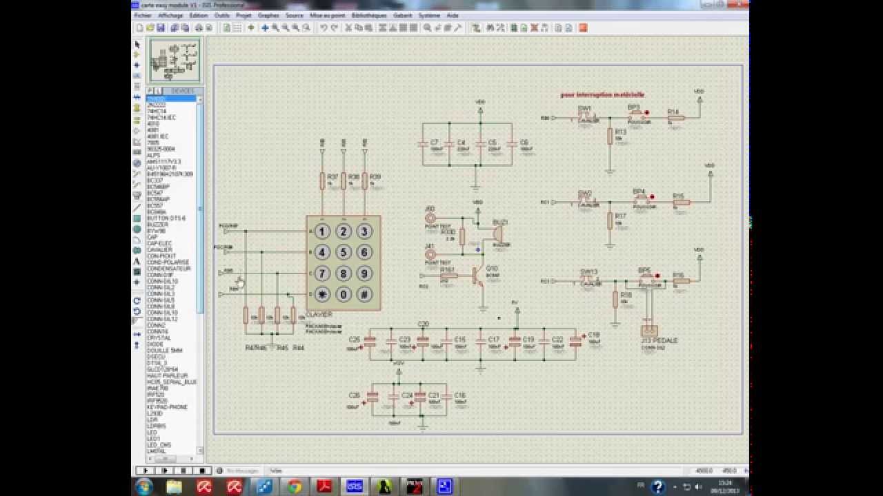
Task: Open the Fichier menu
Action: [x=143, y=15]
